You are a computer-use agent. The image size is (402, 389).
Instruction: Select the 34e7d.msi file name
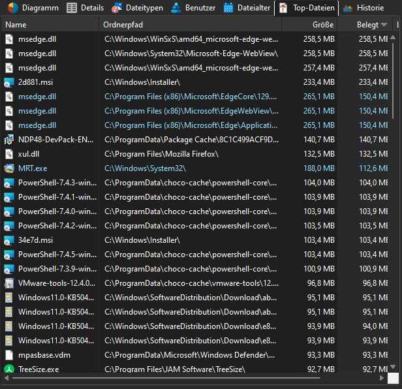coord(35,240)
